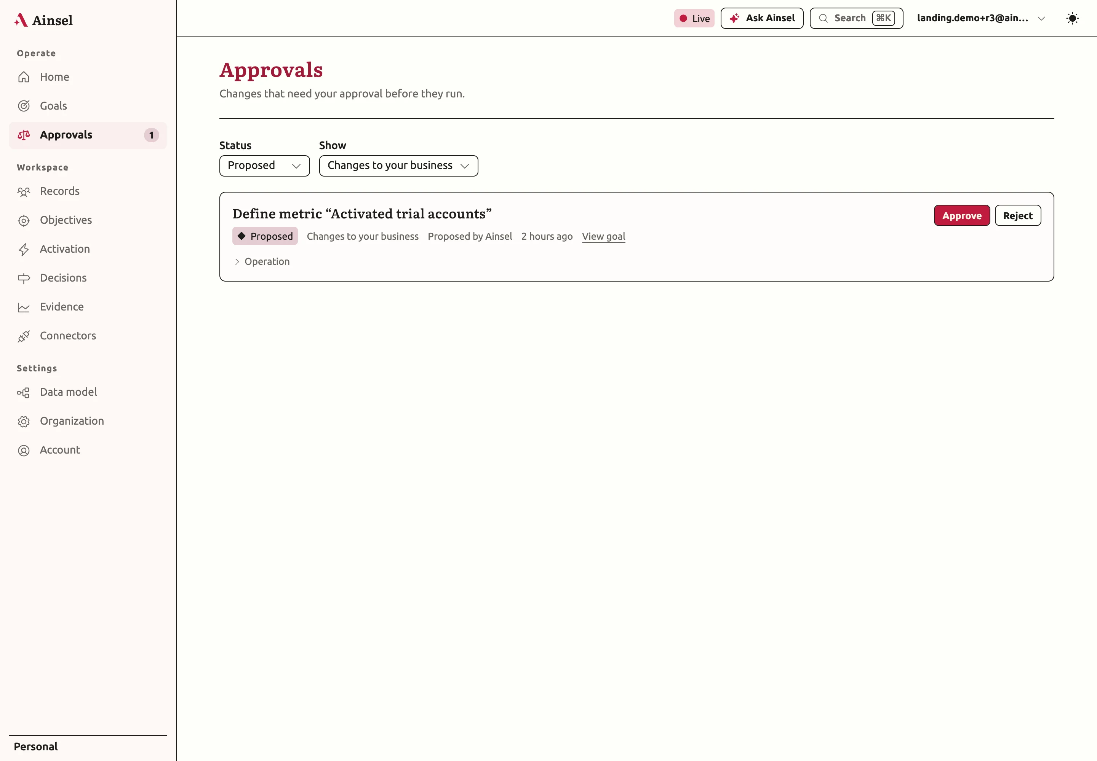Click the Ainsel logo icon
Viewport: 1097px width, 761px height.
click(21, 20)
